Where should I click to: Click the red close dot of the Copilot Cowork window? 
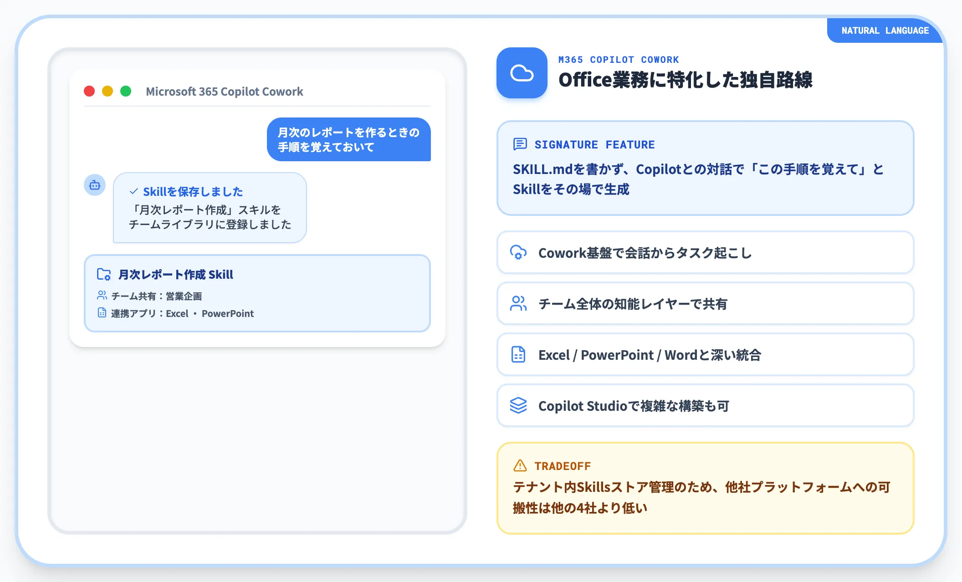pyautogui.click(x=89, y=91)
